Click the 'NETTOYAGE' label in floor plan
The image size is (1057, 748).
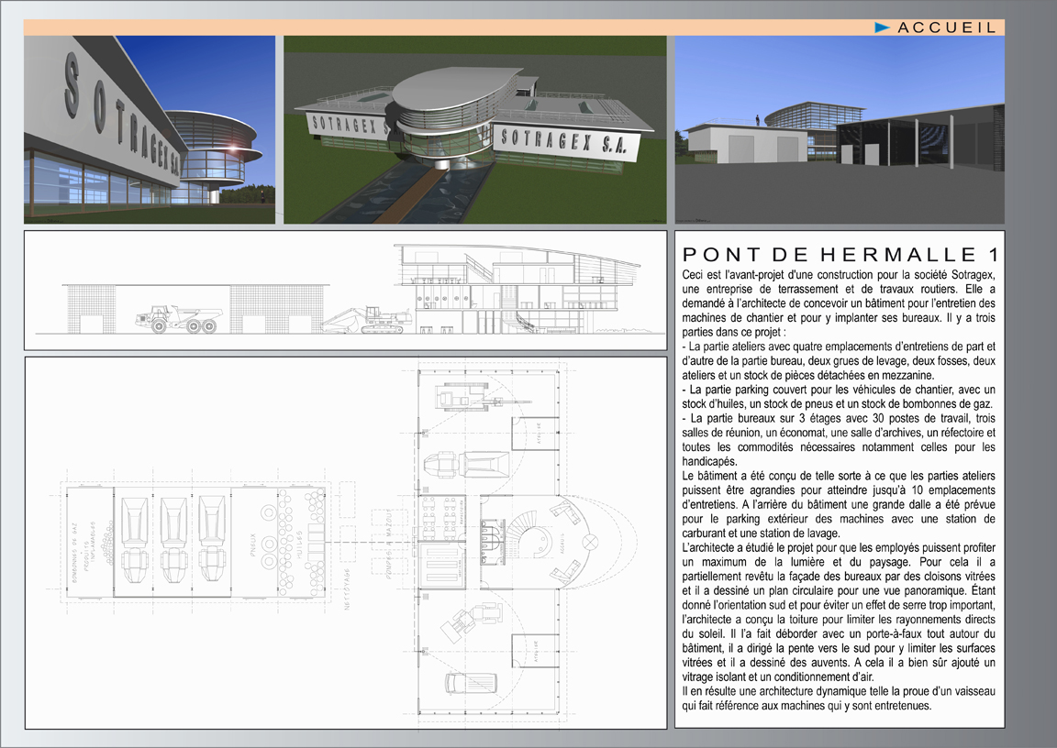point(347,589)
